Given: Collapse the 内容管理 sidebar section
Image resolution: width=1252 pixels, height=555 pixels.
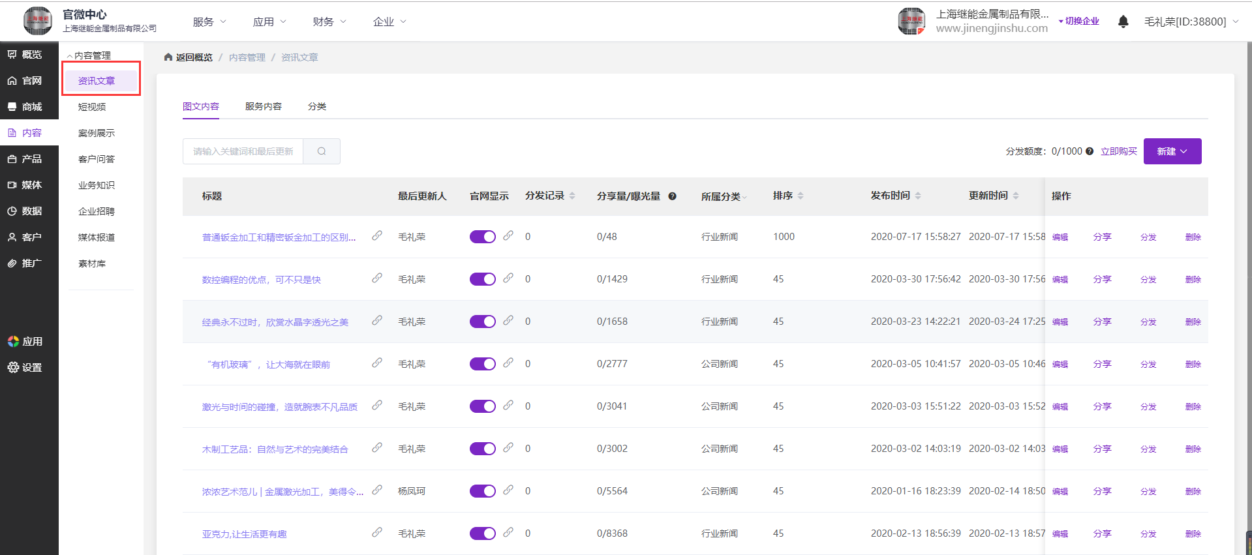Looking at the screenshot, I should [89, 55].
